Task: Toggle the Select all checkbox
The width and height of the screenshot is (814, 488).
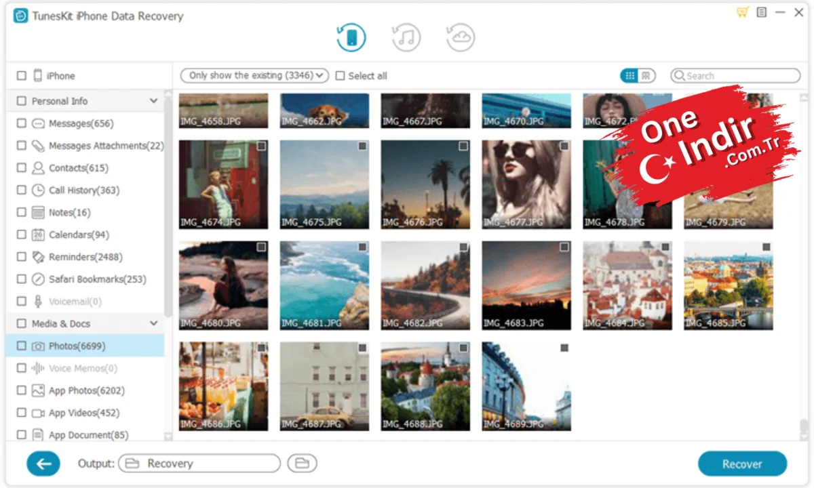Action: [341, 76]
